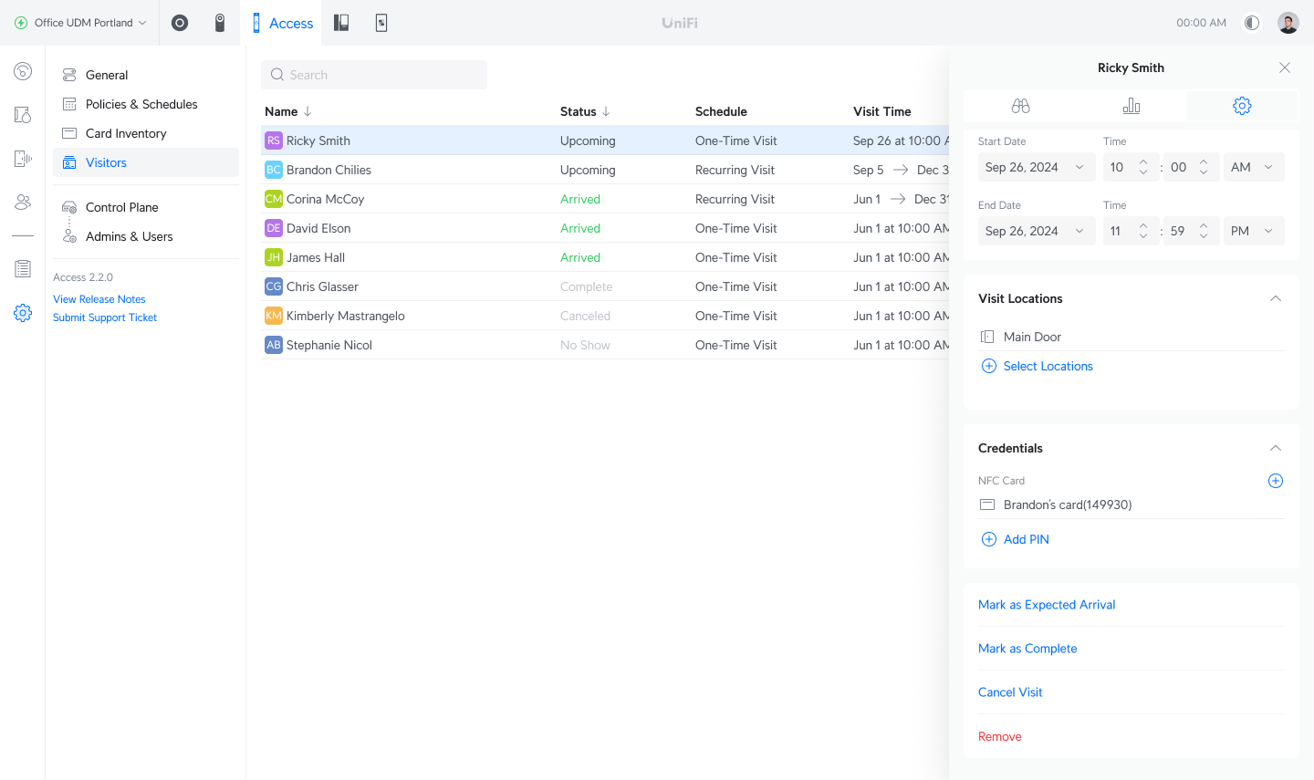Viewport: 1314px width, 780px height.
Task: Open the Connect application icon in top bar
Action: [x=381, y=23]
